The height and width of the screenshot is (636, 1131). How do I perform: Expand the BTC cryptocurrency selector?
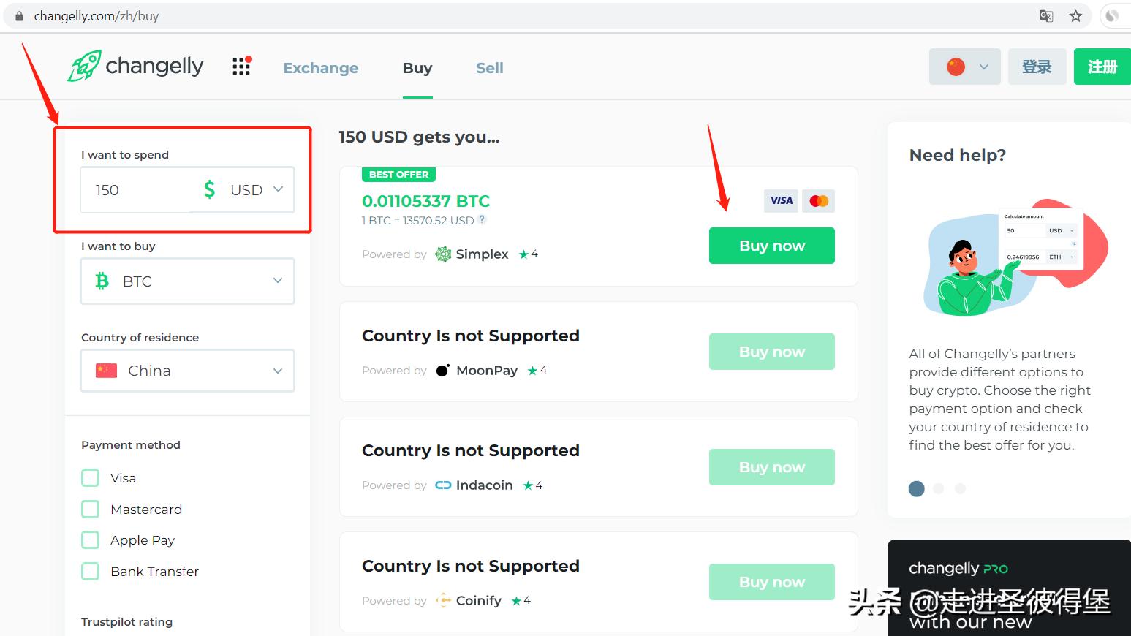(188, 281)
